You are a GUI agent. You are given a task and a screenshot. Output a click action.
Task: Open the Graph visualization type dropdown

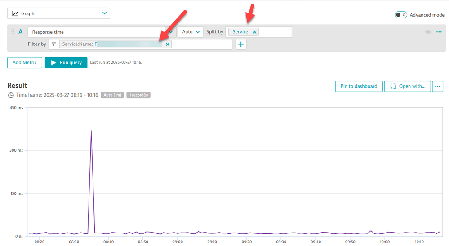[x=58, y=13]
